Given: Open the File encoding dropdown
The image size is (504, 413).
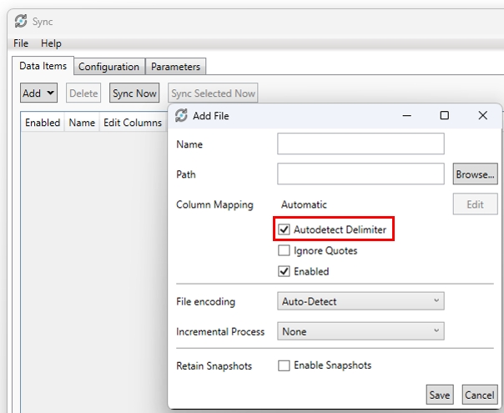Looking at the screenshot, I should pos(360,301).
